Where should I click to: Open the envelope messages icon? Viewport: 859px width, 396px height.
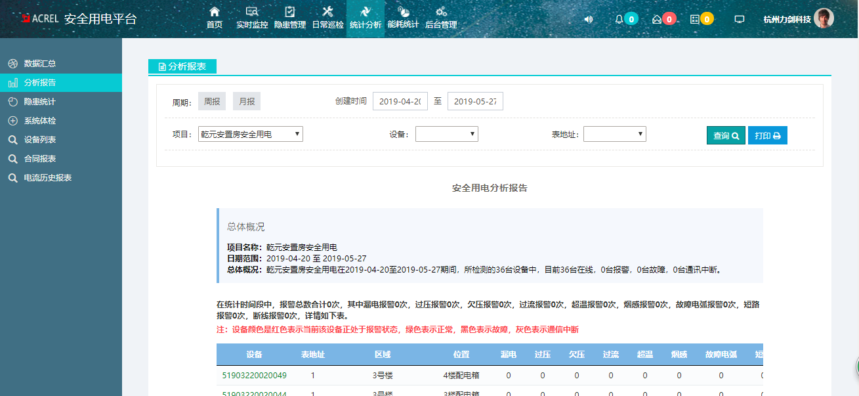[656, 19]
